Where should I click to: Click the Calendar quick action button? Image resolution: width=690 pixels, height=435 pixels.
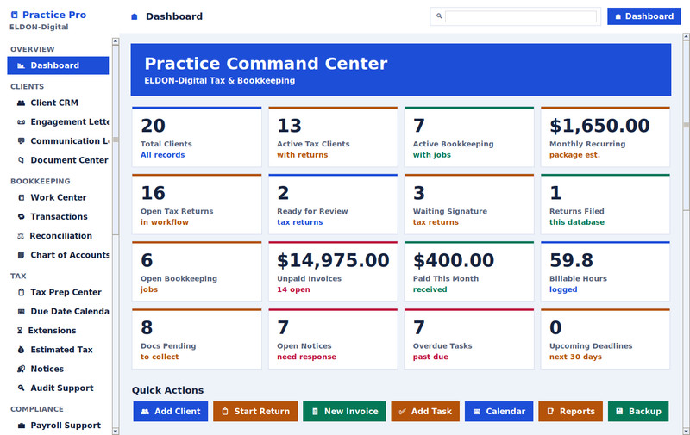(499, 411)
